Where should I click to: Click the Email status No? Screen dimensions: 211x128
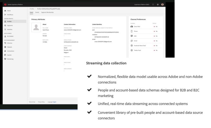click(156, 41)
